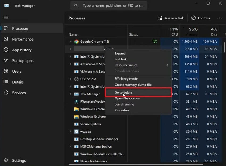Click the horizontal scrollbar at bottom
The width and height of the screenshot is (226, 166).
tap(136, 164)
